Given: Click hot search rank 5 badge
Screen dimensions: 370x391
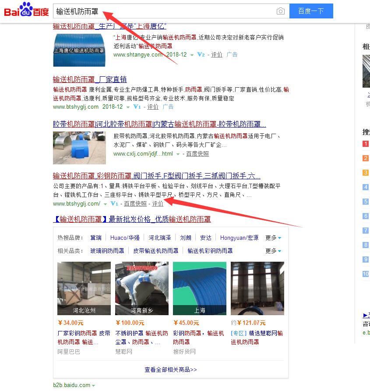Looking at the screenshot, I should (x=366, y=202).
